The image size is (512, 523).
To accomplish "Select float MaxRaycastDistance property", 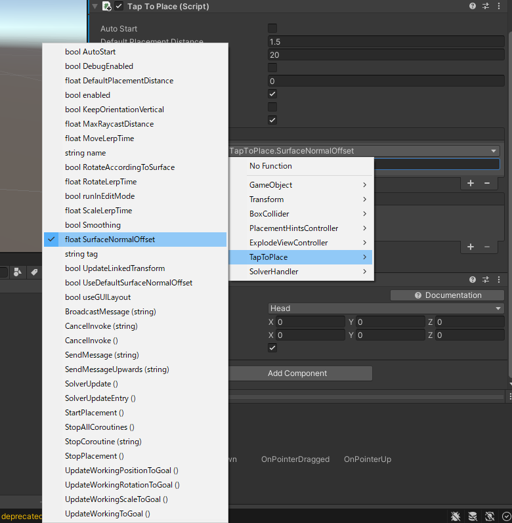I will (x=135, y=124).
